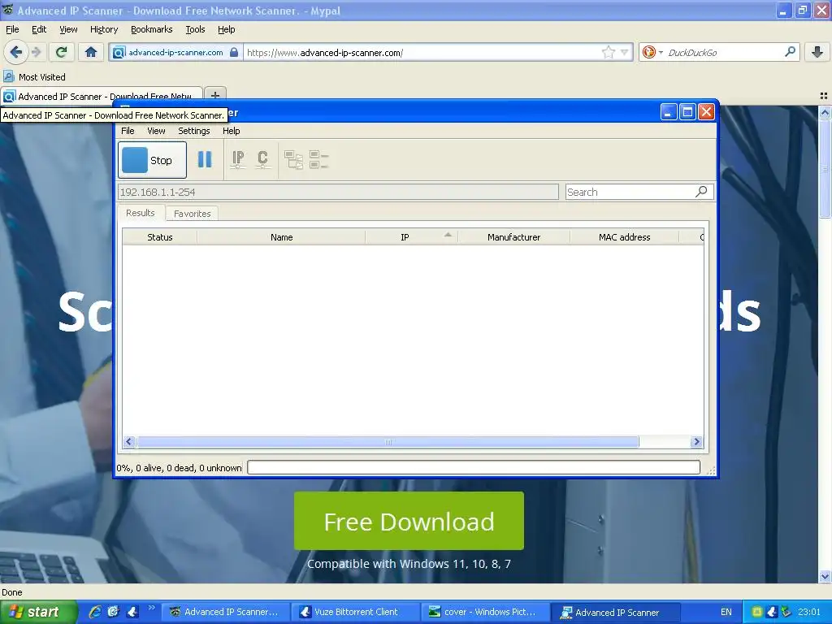832x624 pixels.
Task: Open the Settings menu in Advanced IP Scanner
Action: [193, 131]
